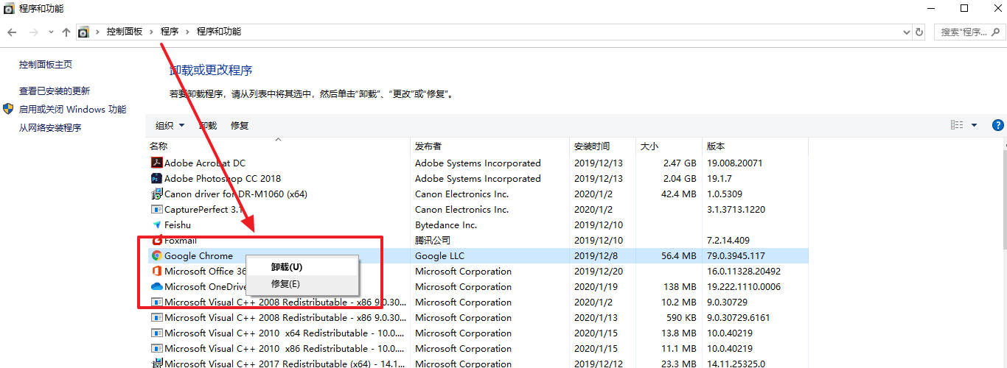Click the change view layout icon
Screen dimensions: 1007x368
(x=957, y=125)
